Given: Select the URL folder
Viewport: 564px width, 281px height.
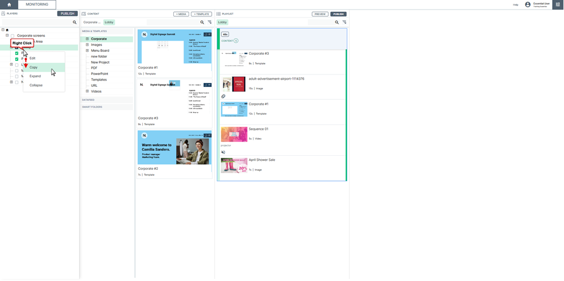Looking at the screenshot, I should coord(94,86).
